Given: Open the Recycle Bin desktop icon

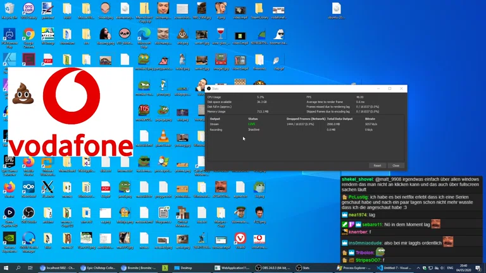Looking at the screenshot, I should tap(9, 9).
